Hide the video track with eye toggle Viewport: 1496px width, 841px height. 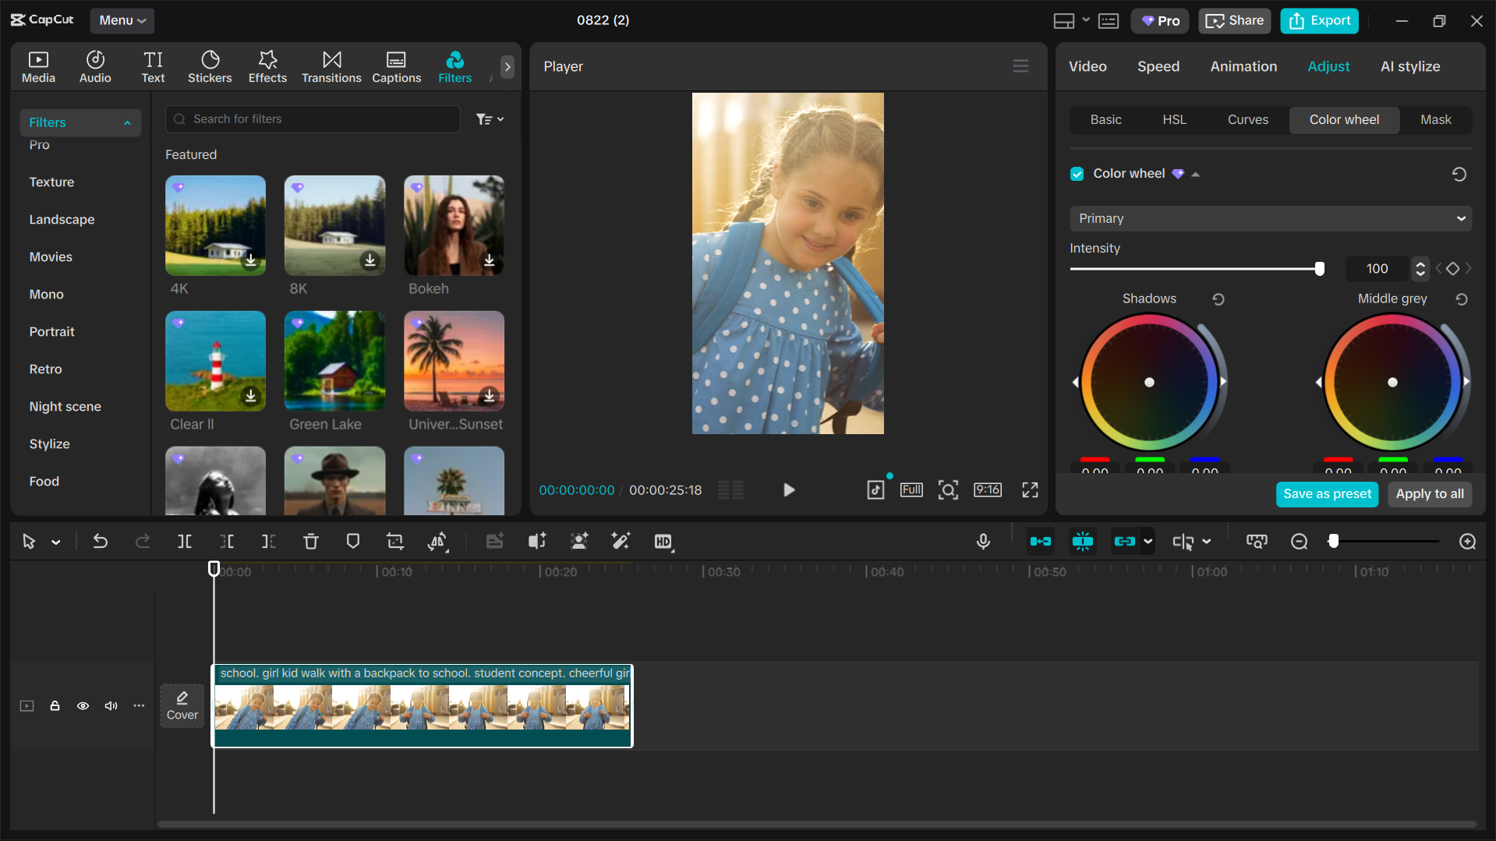83,705
